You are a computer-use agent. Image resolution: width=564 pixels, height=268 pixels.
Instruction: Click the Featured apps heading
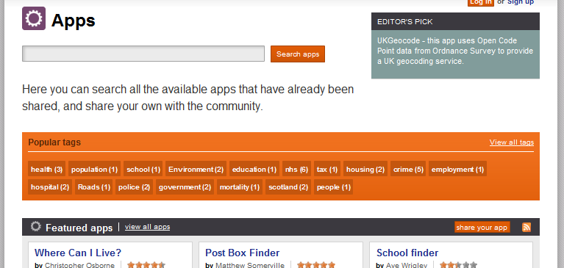coord(79,228)
